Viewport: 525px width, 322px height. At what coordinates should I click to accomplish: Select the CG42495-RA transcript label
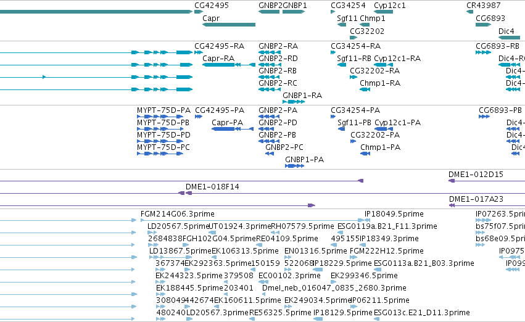click(x=219, y=46)
